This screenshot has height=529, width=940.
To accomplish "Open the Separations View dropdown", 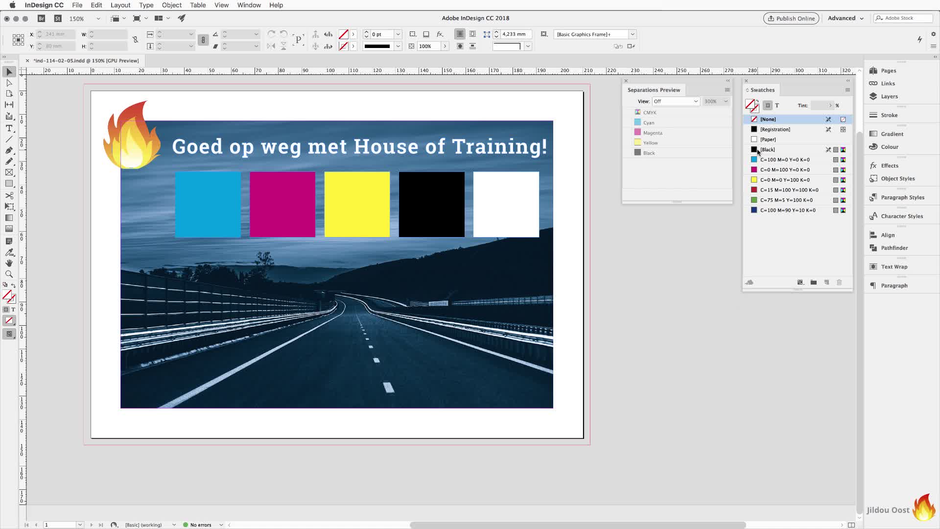I will click(676, 101).
